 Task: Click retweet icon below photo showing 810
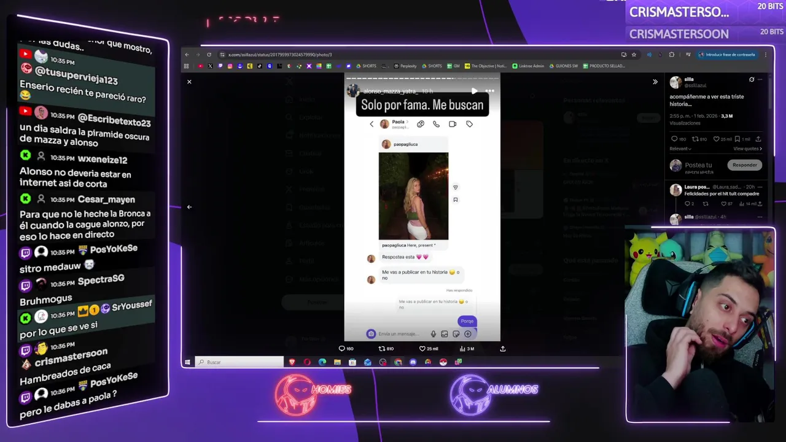coord(386,349)
